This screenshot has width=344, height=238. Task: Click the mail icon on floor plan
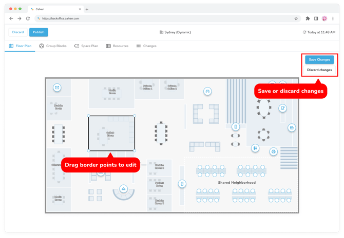pyautogui.click(x=57, y=88)
